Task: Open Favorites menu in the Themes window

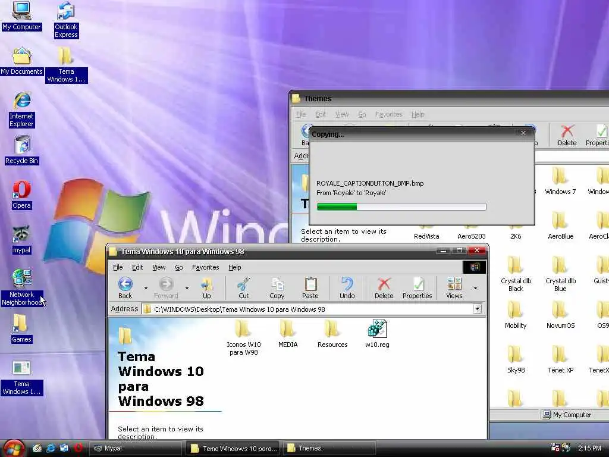Action: click(388, 114)
